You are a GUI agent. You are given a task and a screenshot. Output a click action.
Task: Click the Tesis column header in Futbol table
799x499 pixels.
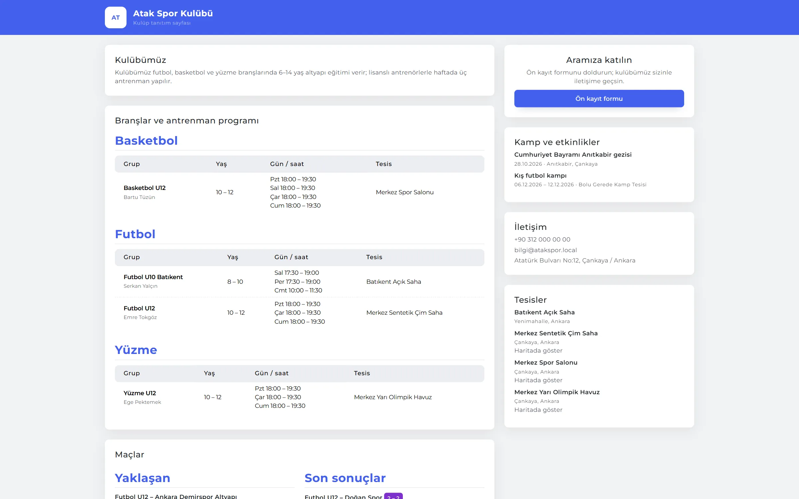coord(374,257)
